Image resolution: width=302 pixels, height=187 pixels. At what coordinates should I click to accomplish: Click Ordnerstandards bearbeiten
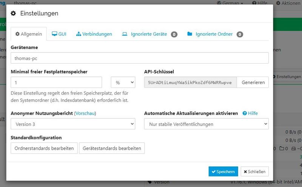44,148
